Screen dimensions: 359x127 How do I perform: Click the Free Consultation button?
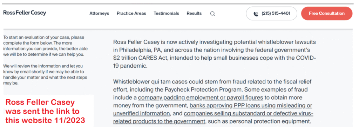(x=327, y=13)
